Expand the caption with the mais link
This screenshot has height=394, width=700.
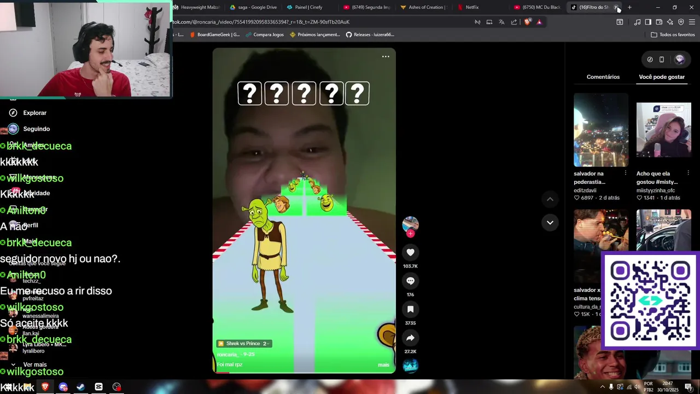pos(383,365)
